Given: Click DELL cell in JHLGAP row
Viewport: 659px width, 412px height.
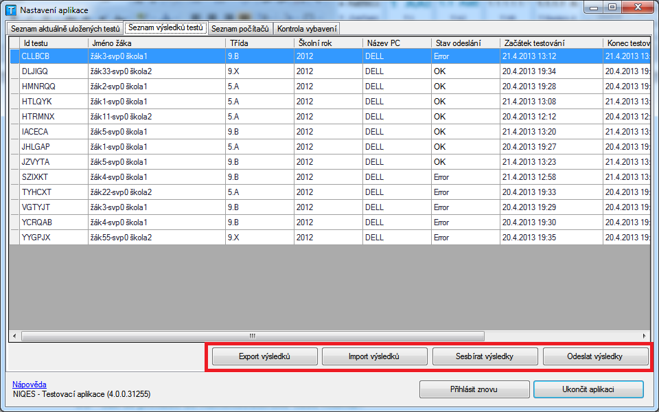Looking at the screenshot, I should pyautogui.click(x=397, y=147).
